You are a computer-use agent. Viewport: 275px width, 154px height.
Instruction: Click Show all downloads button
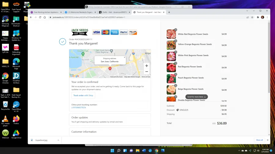[259, 140]
